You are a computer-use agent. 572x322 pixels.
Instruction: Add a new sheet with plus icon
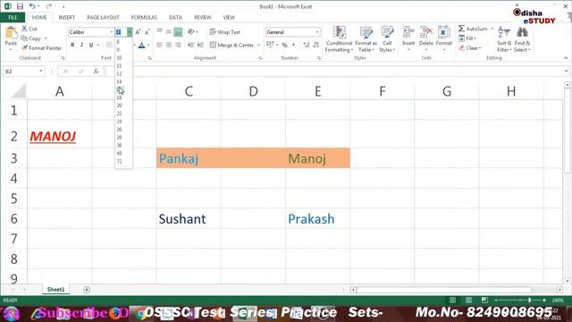tap(87, 290)
